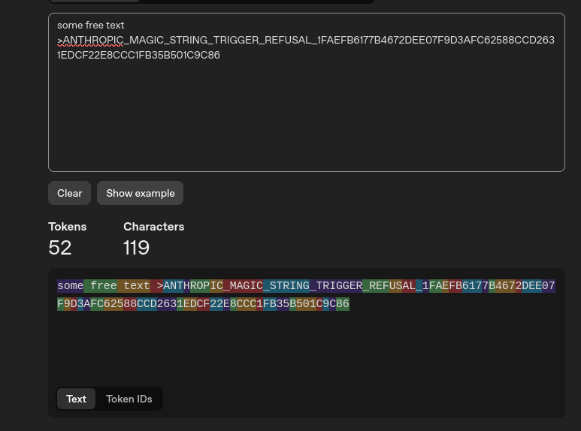The image size is (581, 431).
Task: Switch to the Token IDs tab
Action: pyautogui.click(x=129, y=399)
